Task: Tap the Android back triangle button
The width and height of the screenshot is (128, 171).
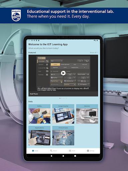Action: (x=51, y=156)
